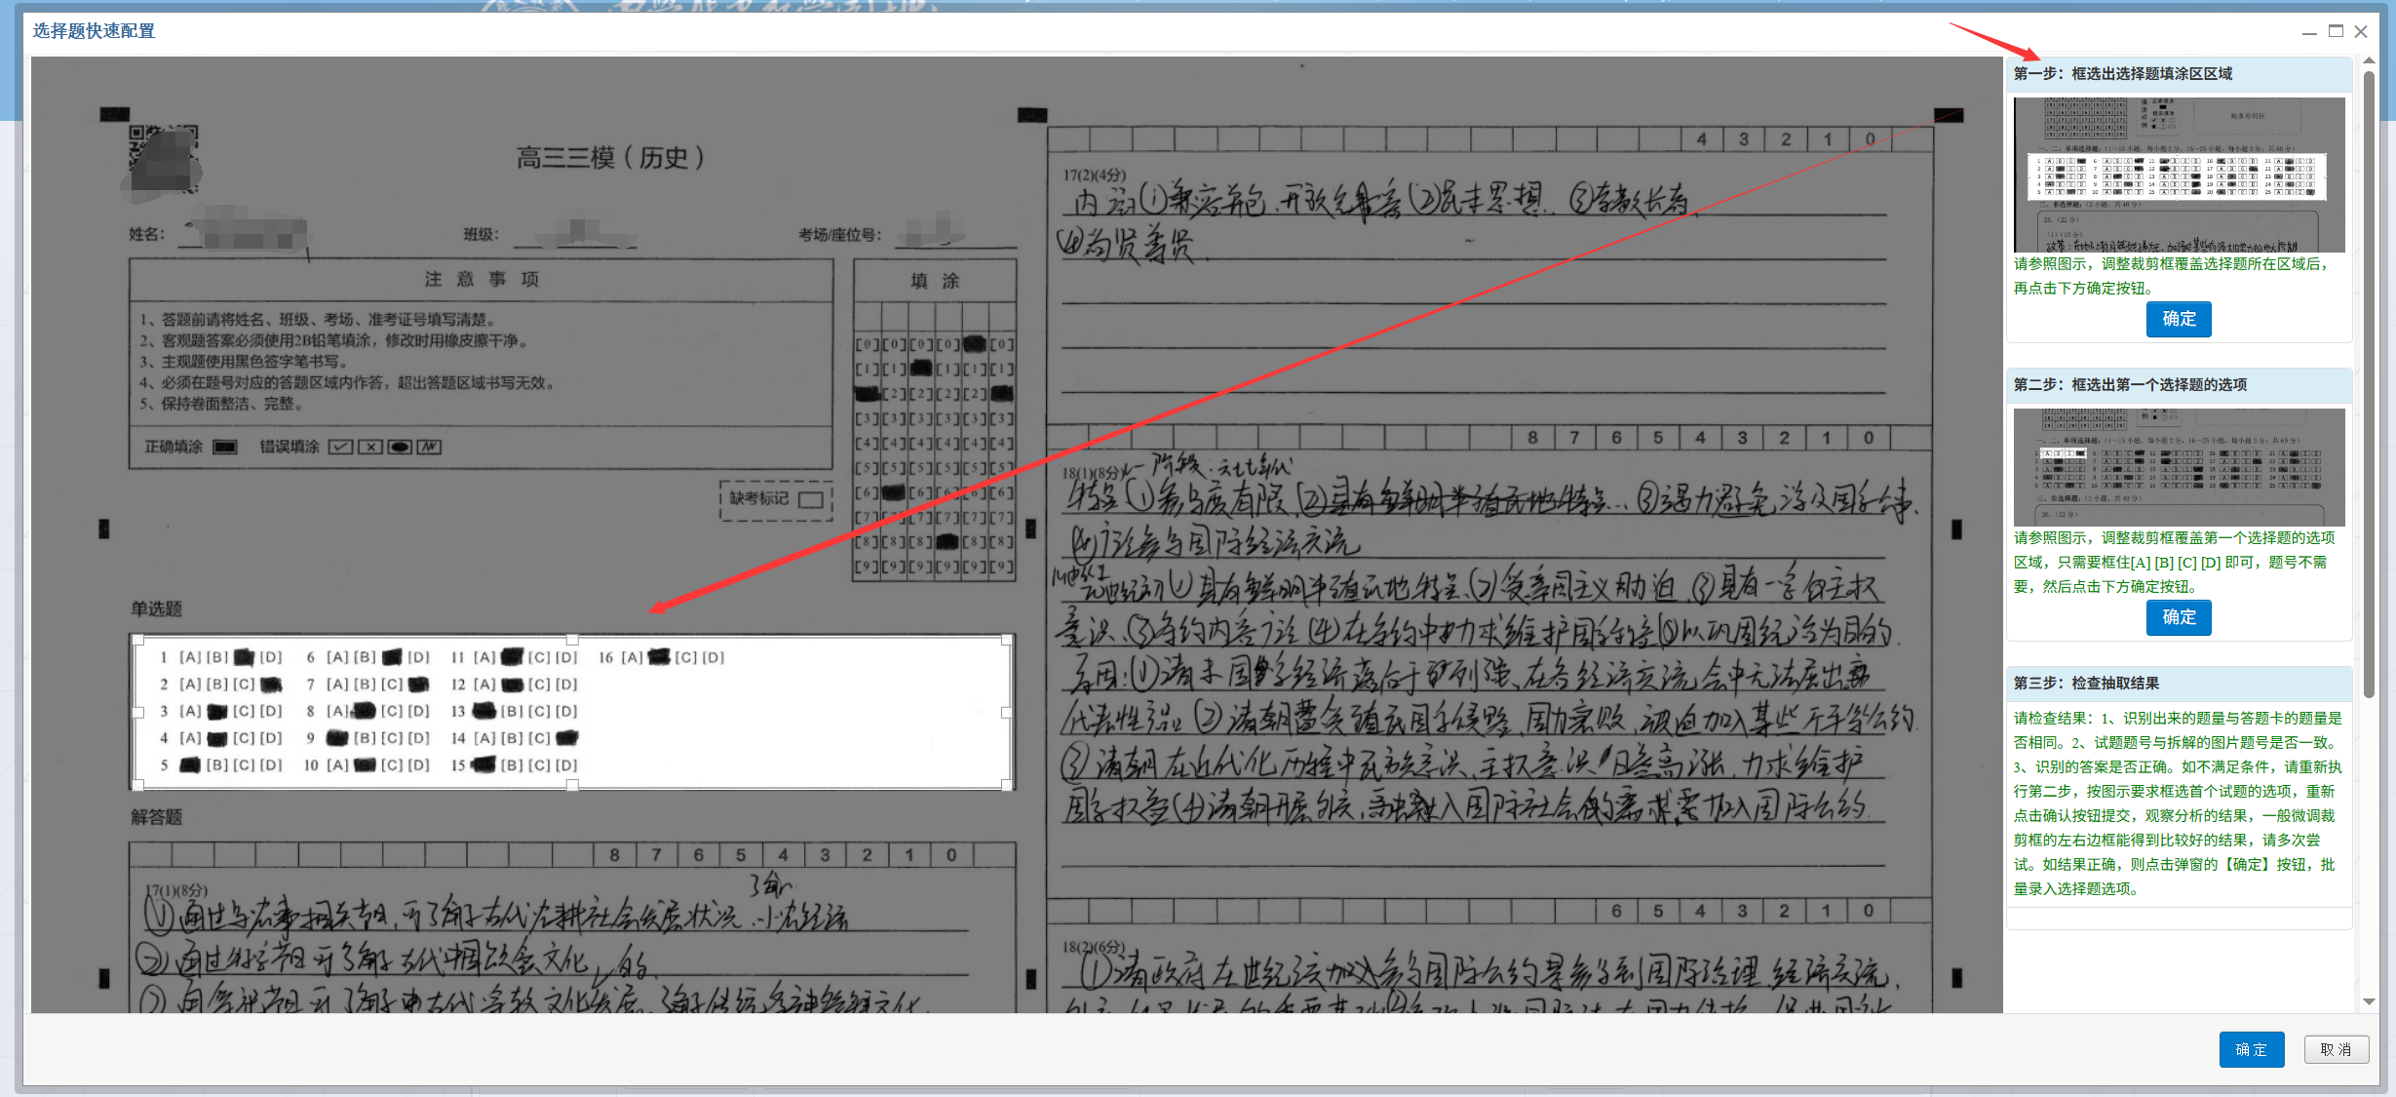Click the top-center crop handle of the selection box
The image size is (2396, 1097).
coord(572,640)
